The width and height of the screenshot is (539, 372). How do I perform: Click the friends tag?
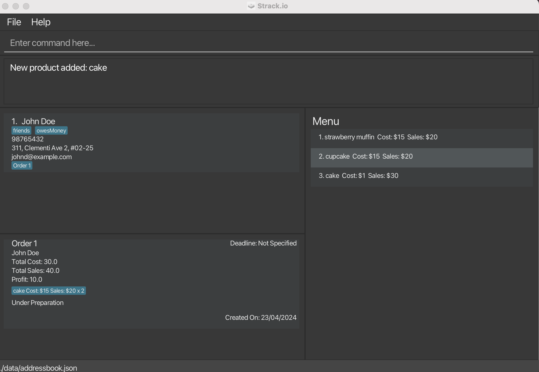pos(21,130)
